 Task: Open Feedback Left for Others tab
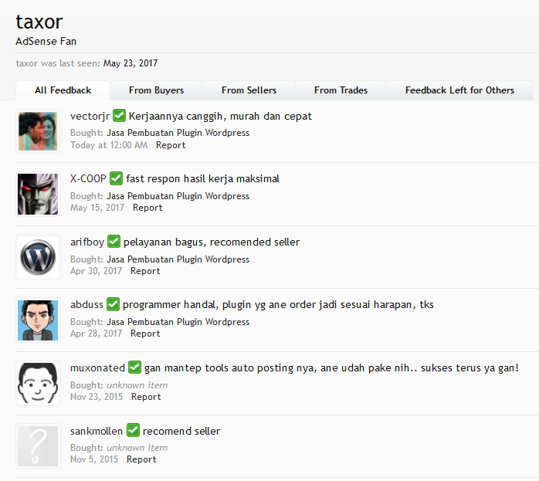click(x=459, y=90)
